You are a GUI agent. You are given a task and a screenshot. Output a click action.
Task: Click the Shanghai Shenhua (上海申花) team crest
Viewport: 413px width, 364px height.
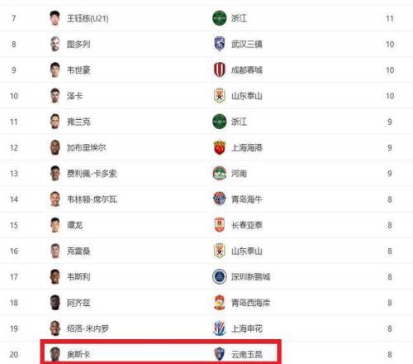click(x=220, y=328)
